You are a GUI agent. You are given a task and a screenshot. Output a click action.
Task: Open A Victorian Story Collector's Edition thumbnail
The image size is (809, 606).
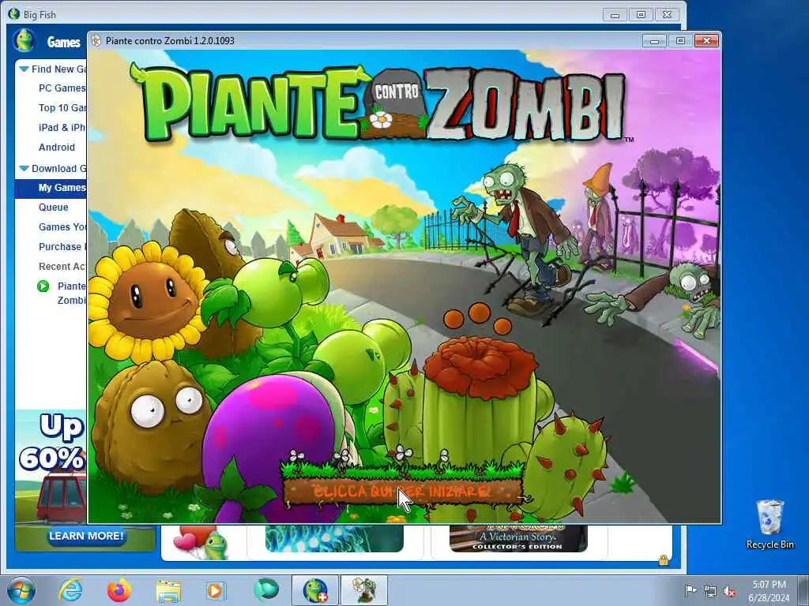pyautogui.click(x=518, y=538)
